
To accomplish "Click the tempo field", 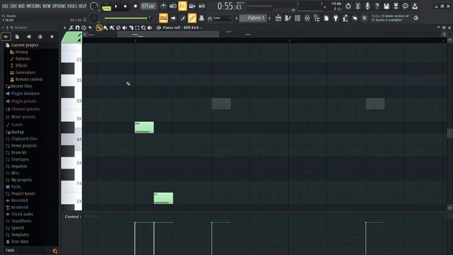I will coord(149,6).
